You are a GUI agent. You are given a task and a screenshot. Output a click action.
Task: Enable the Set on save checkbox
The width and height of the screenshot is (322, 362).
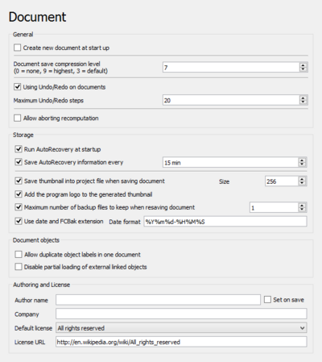pos(267,300)
